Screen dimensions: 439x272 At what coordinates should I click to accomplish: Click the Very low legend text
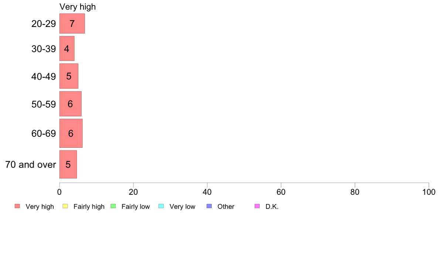pyautogui.click(x=182, y=207)
